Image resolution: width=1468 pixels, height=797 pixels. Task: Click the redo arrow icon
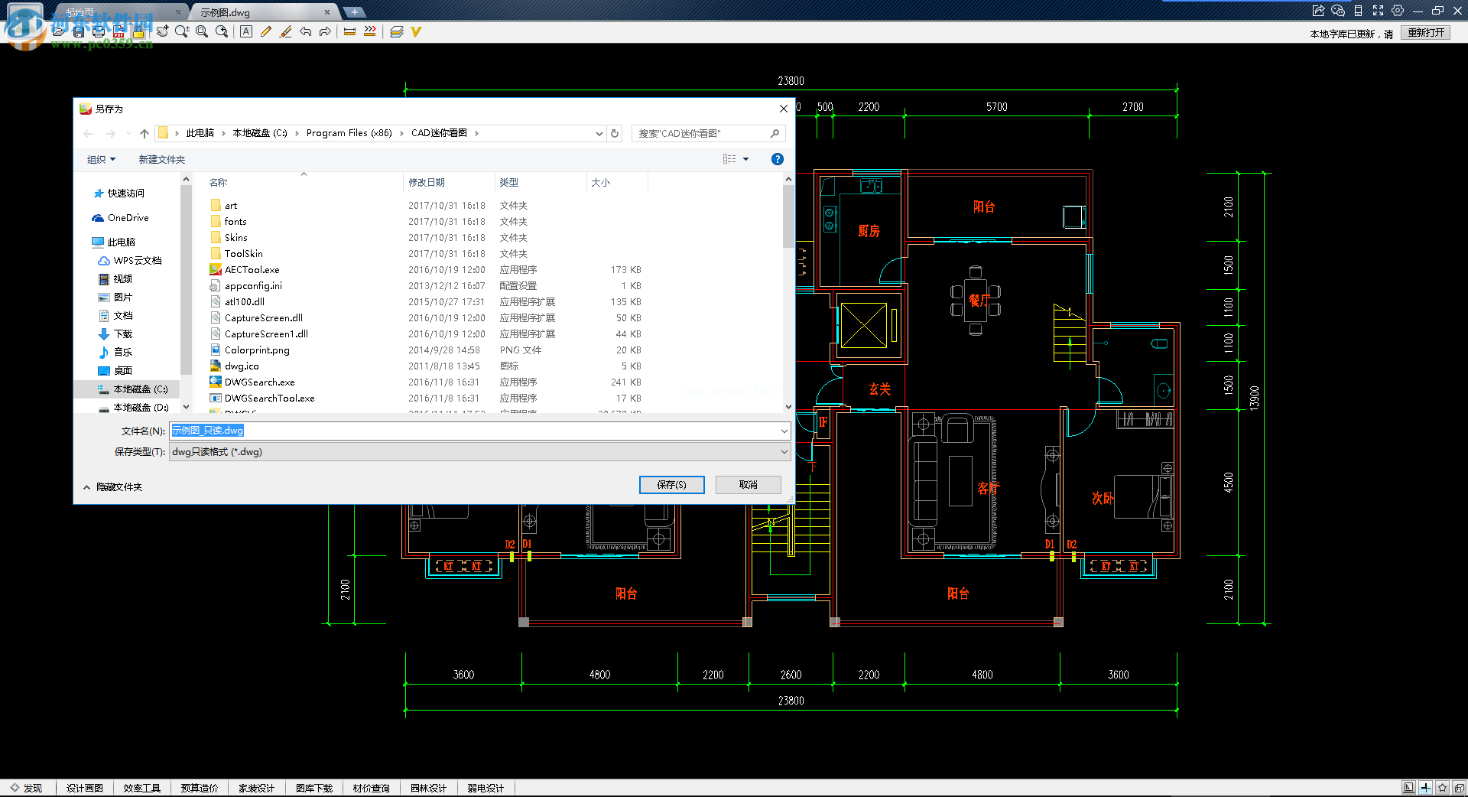(326, 31)
